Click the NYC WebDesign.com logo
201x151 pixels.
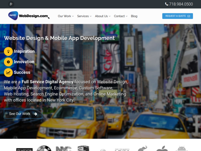28,16
